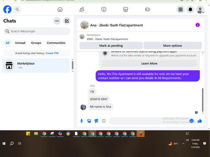Open conversation info purple i icon
The height and width of the screenshot is (157, 210).
tap(197, 25)
